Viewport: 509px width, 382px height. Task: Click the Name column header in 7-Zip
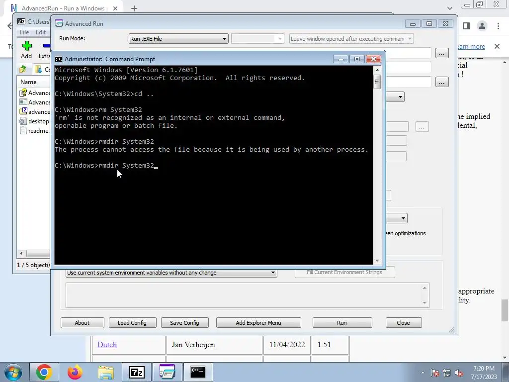pyautogui.click(x=28, y=82)
